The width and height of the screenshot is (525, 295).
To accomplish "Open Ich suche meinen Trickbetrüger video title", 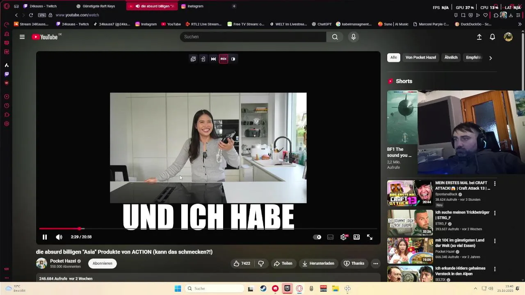I will 462,216.
